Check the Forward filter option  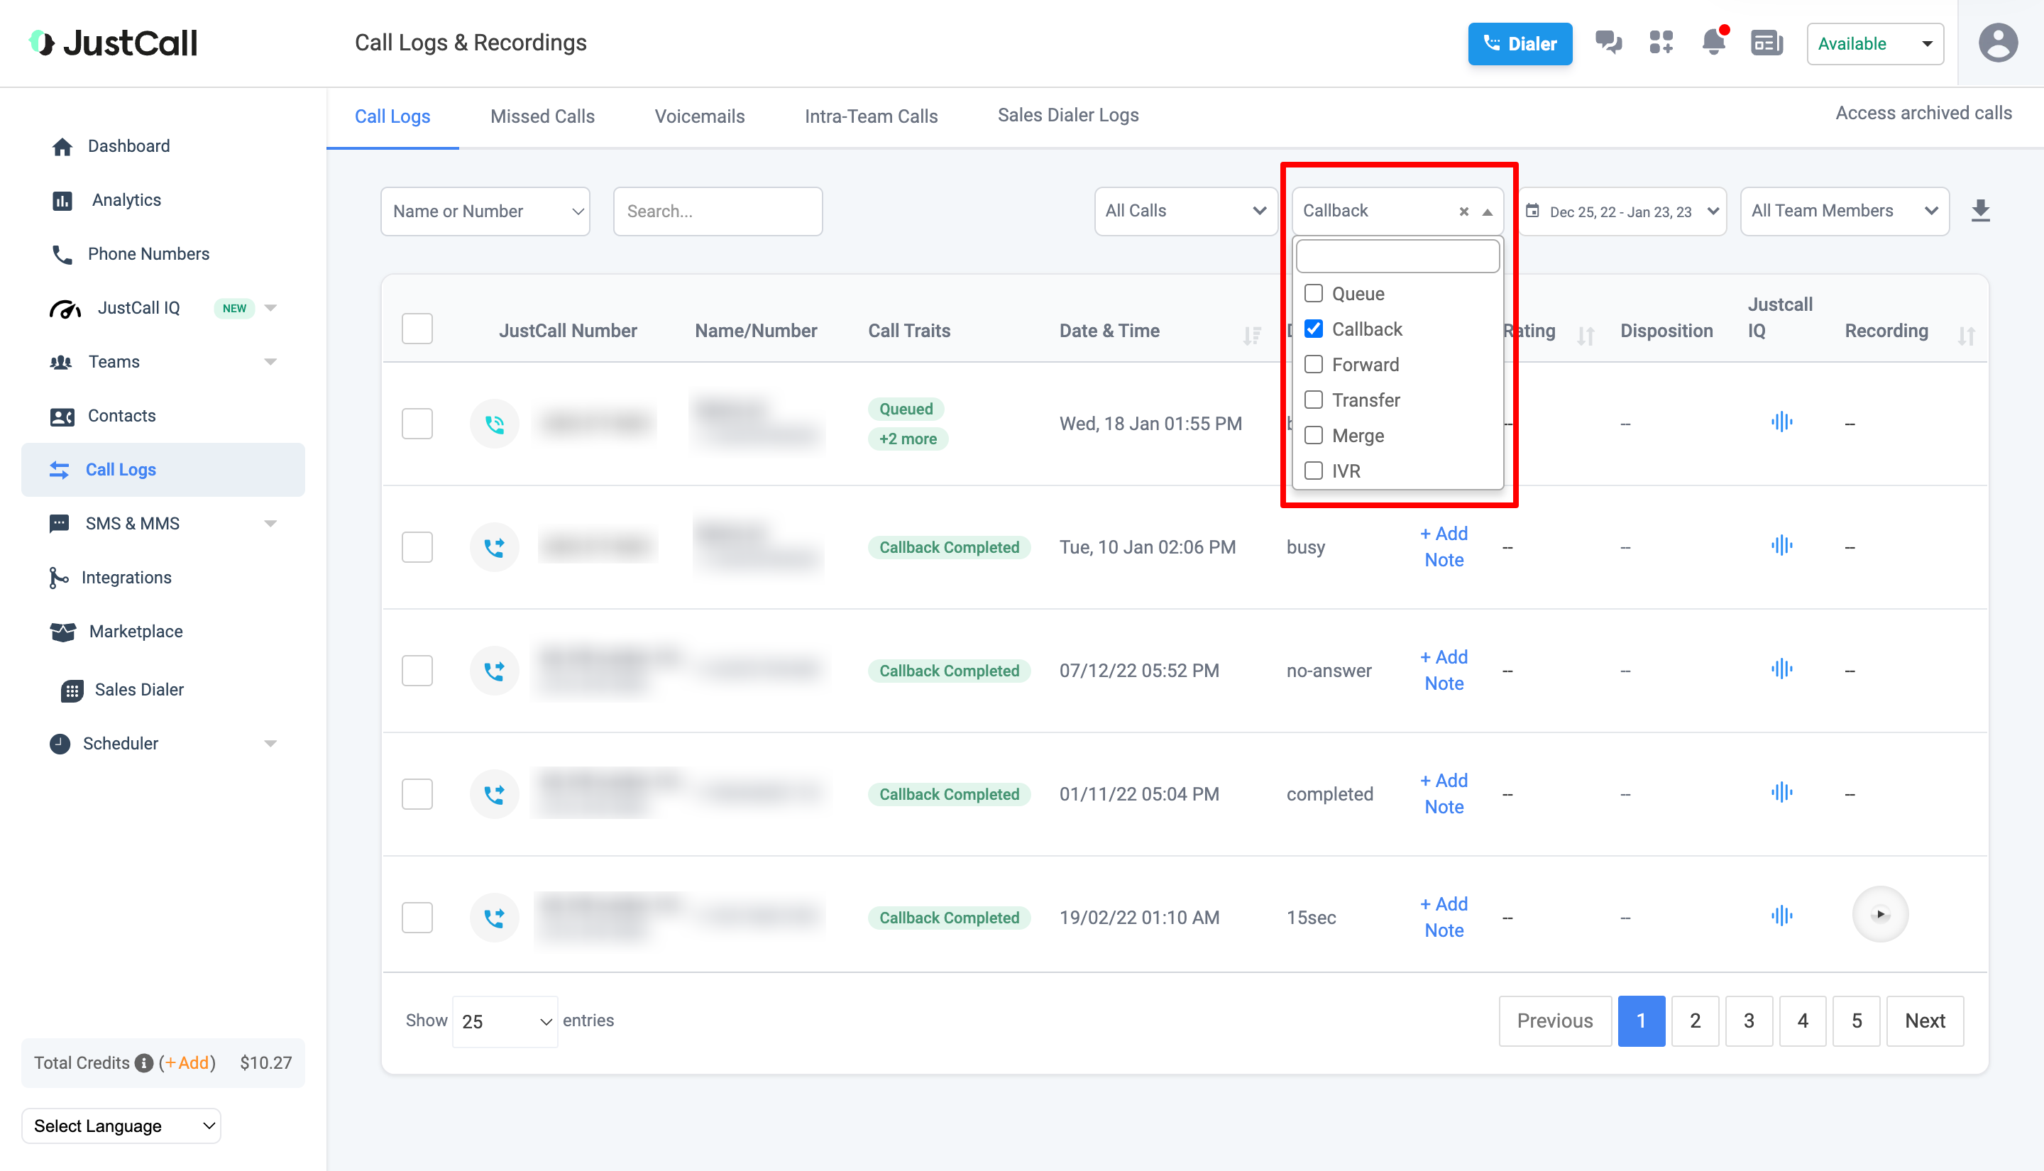[x=1313, y=363]
